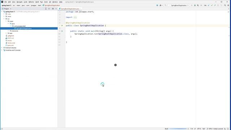Expand Scratches and Consoles node
The image size is (231, 130).
(x=2, y=50)
